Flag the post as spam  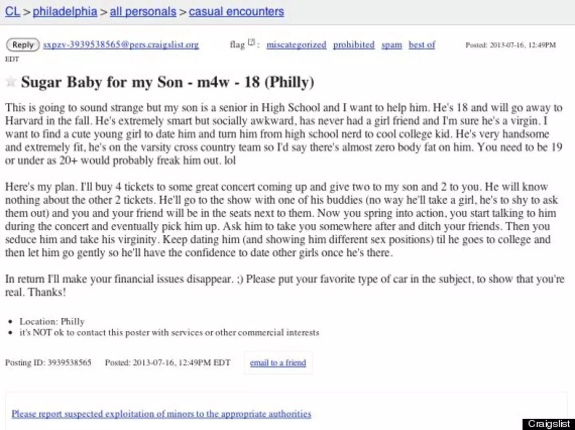coord(391,45)
